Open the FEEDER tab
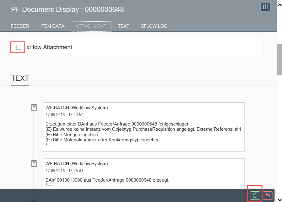The height and width of the screenshot is (202, 282). pyautogui.click(x=20, y=26)
